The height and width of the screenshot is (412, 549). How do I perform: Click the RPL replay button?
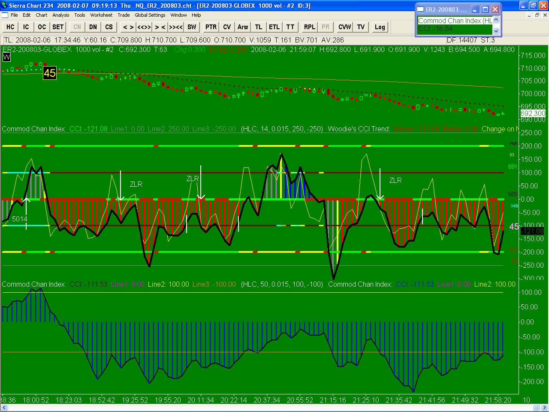tap(309, 27)
